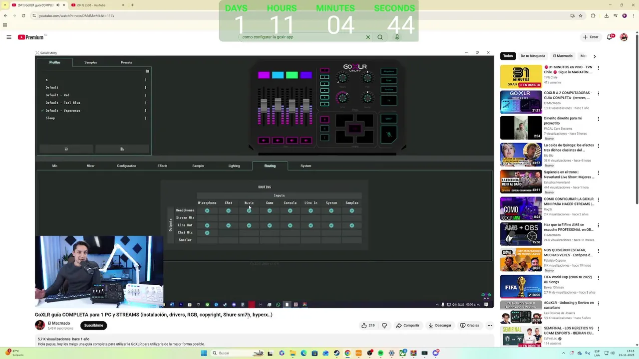Switch to GoXLR Samples tab
Image resolution: width=639 pixels, height=359 pixels.
[90, 62]
